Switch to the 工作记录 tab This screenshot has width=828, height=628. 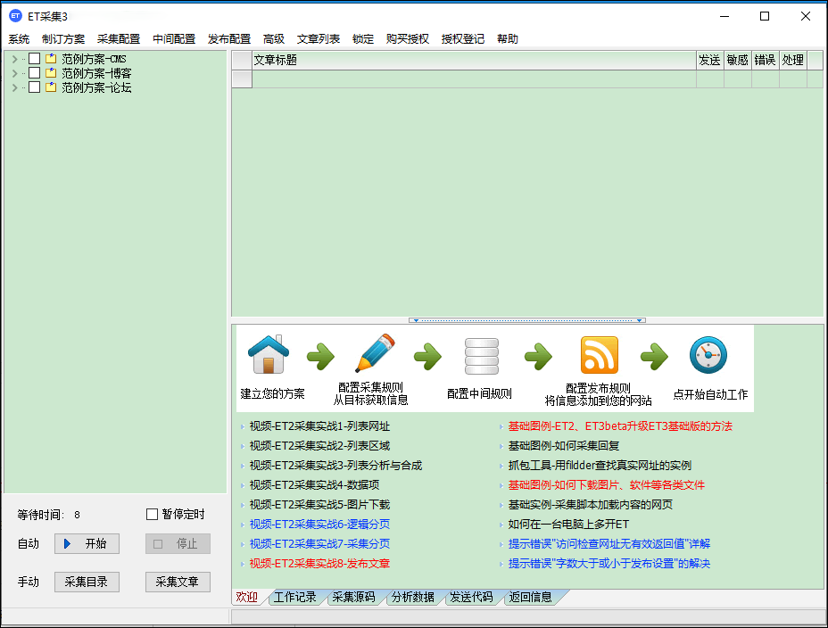pyautogui.click(x=294, y=597)
